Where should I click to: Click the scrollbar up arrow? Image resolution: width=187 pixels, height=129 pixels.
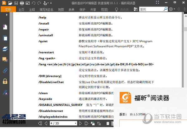tap(185, 16)
